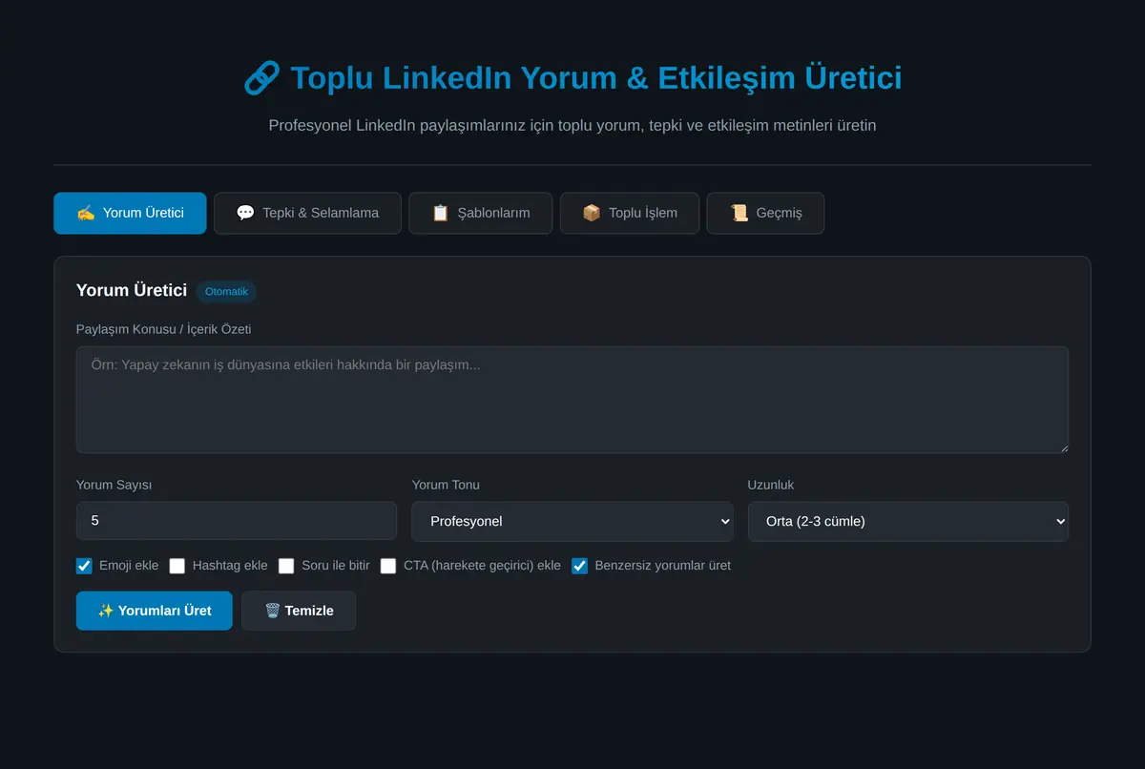This screenshot has height=769, width=1145.
Task: Click the speech bubble icon on Tepki tab
Action: (245, 213)
